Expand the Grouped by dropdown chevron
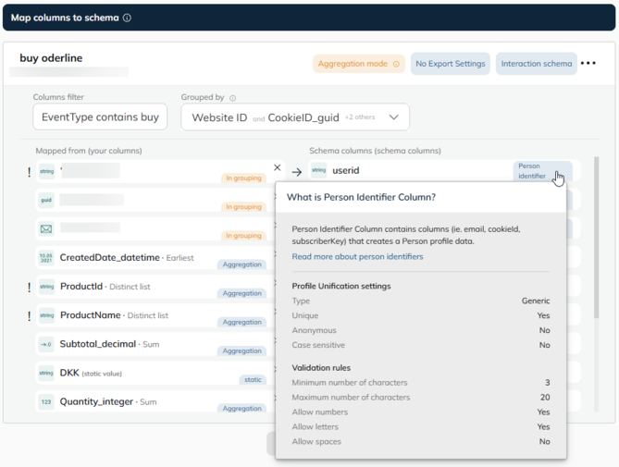619x467 pixels. [x=393, y=117]
